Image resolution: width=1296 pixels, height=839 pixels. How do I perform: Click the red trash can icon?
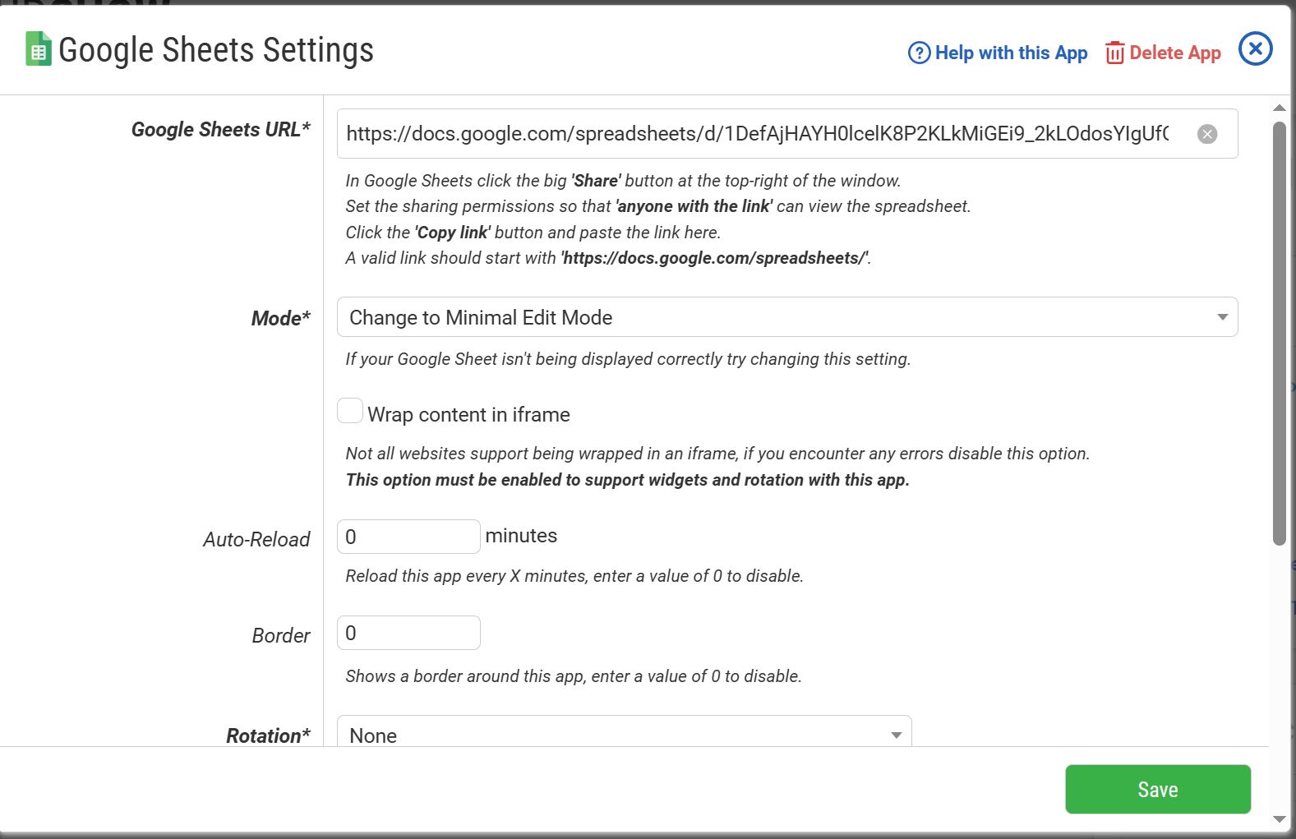[1114, 53]
